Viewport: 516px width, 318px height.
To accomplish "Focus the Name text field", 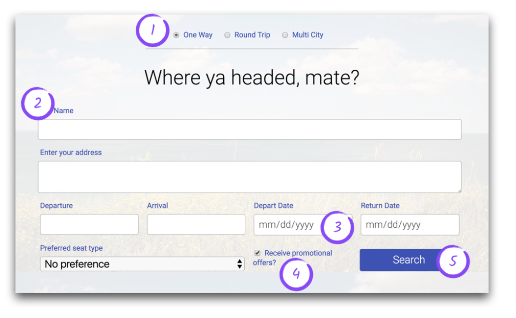I will click(249, 130).
